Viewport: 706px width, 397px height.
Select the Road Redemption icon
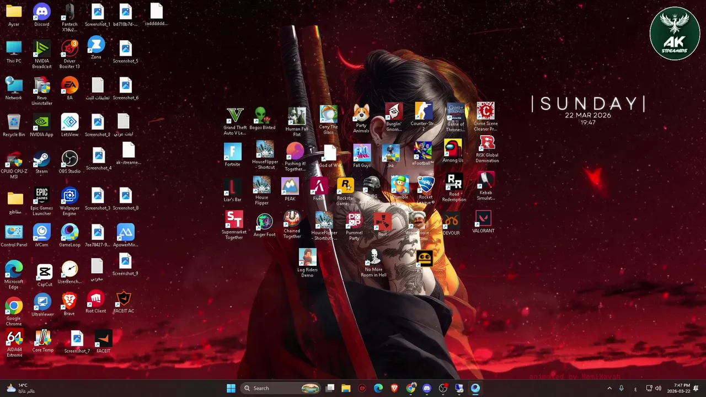(x=454, y=188)
